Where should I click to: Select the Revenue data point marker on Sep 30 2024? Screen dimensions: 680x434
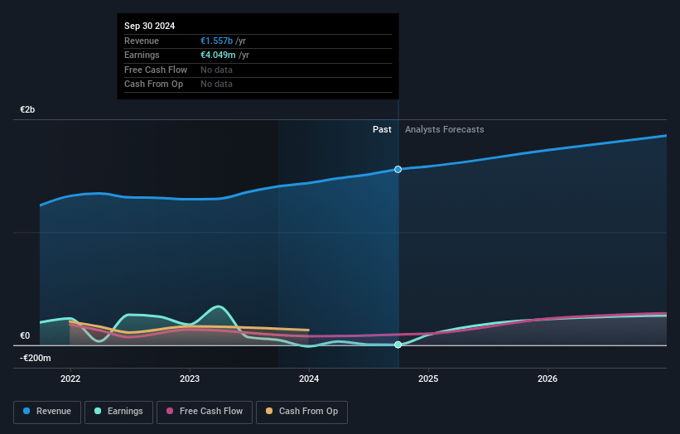398,169
